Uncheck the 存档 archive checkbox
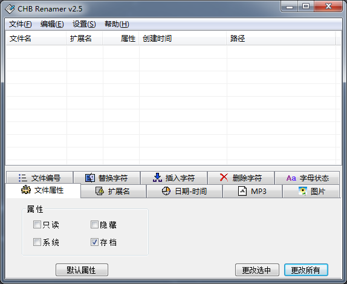Viewport: 347px width, 284px height. click(94, 242)
